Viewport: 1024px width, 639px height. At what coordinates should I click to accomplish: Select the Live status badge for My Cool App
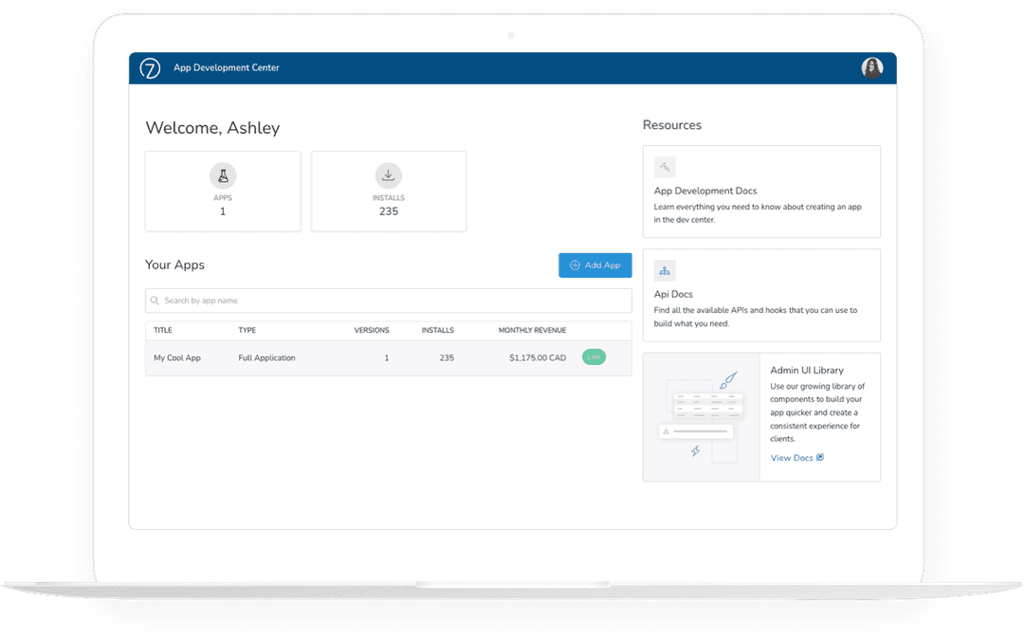point(594,357)
